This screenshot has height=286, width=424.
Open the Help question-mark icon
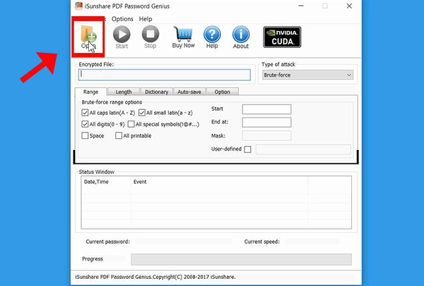tap(212, 37)
